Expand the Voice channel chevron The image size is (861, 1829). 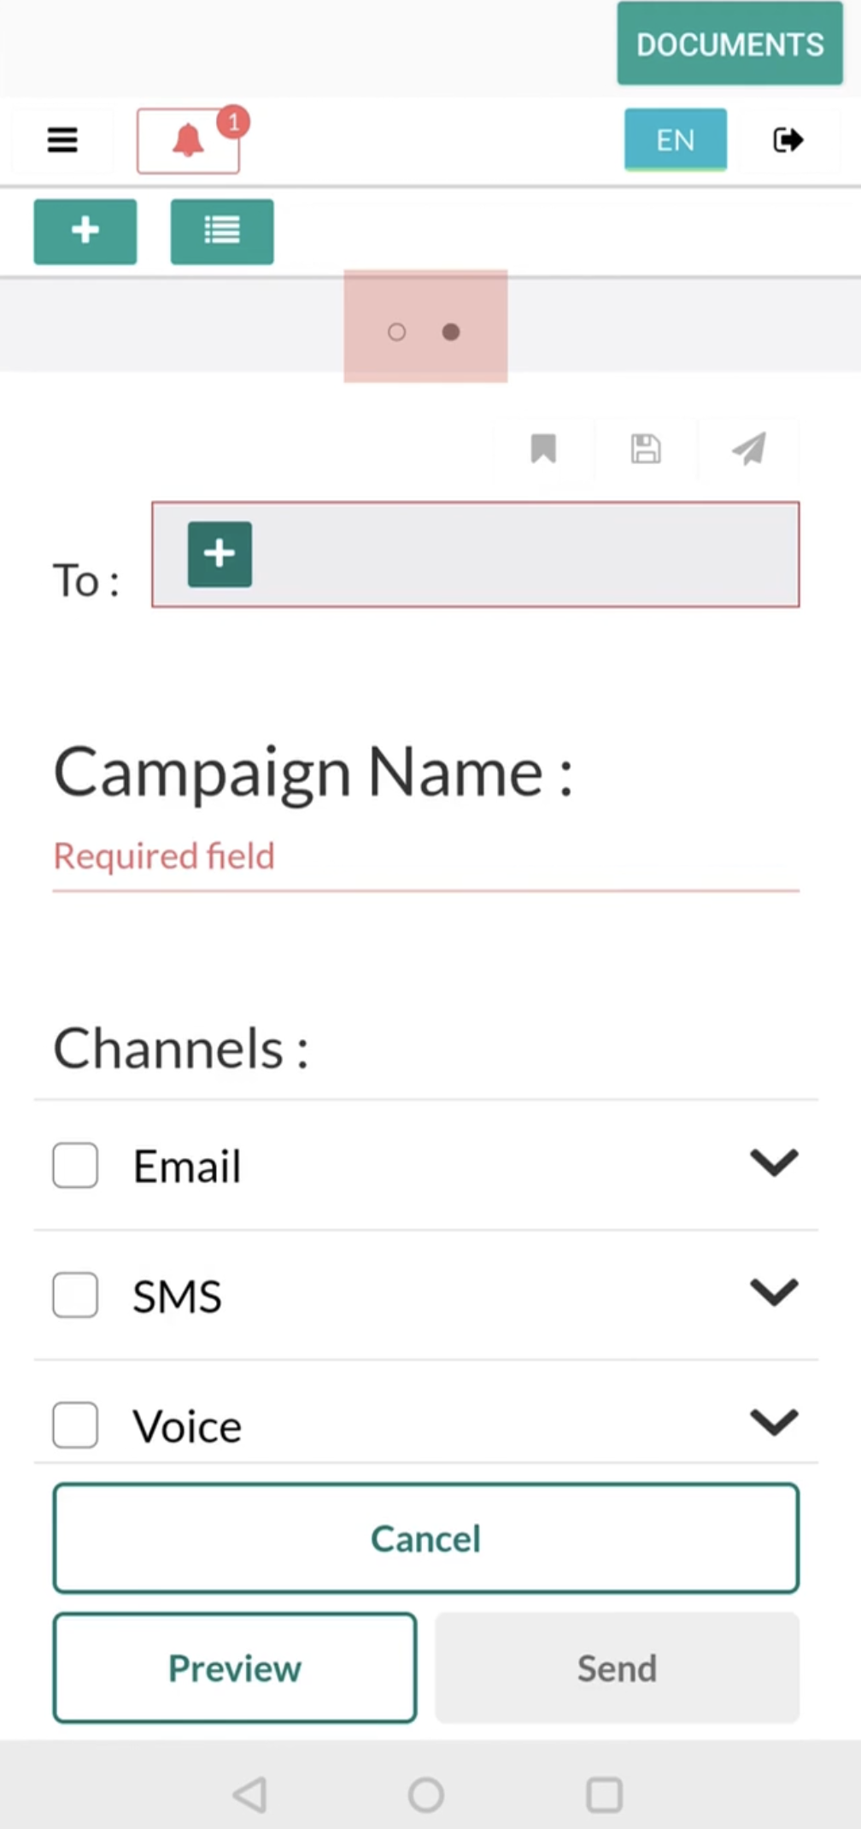(x=774, y=1422)
